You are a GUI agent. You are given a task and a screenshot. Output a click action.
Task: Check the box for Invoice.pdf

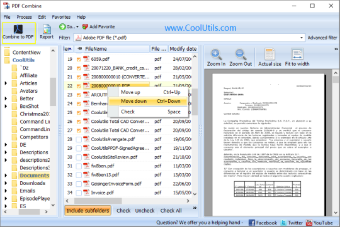pos(79,193)
